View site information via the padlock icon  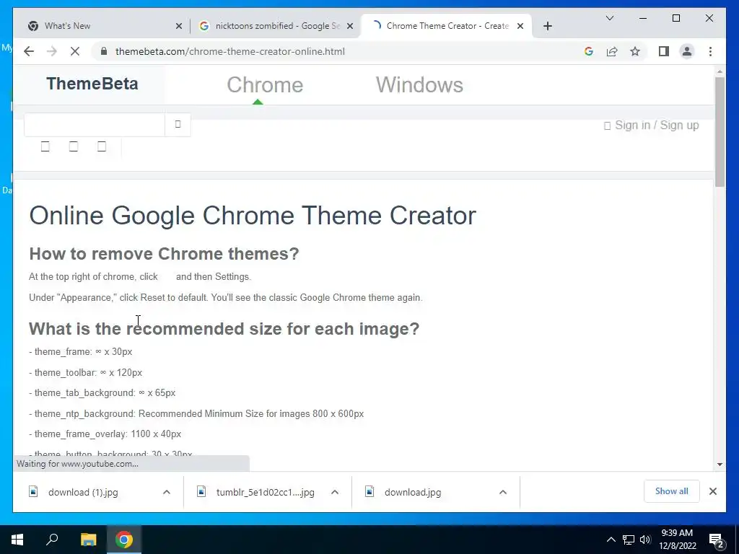(x=104, y=51)
